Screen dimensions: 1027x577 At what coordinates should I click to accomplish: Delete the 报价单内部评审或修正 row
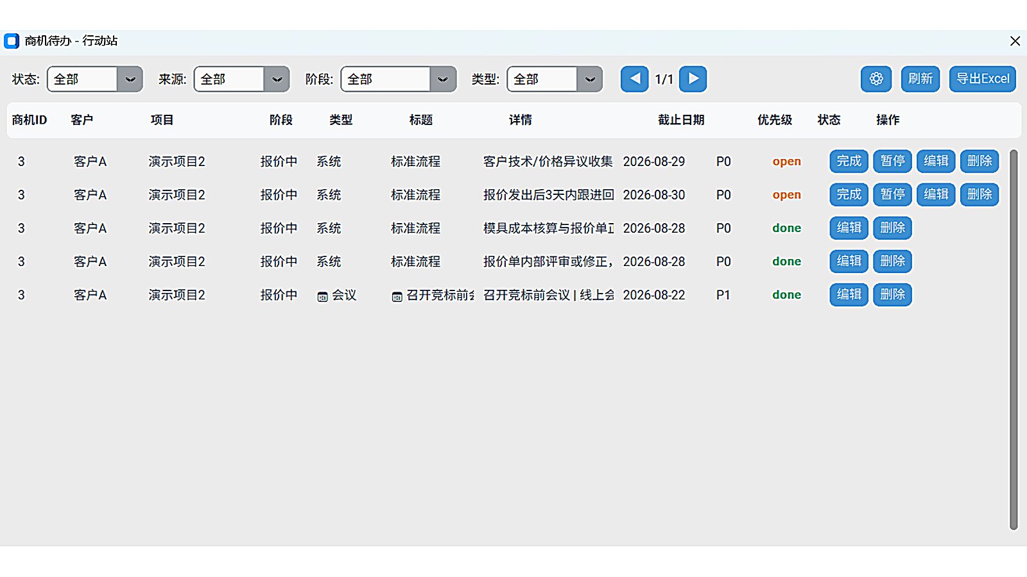893,261
